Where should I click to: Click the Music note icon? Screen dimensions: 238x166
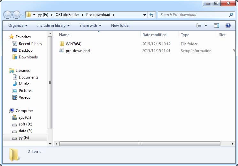pos(15,84)
